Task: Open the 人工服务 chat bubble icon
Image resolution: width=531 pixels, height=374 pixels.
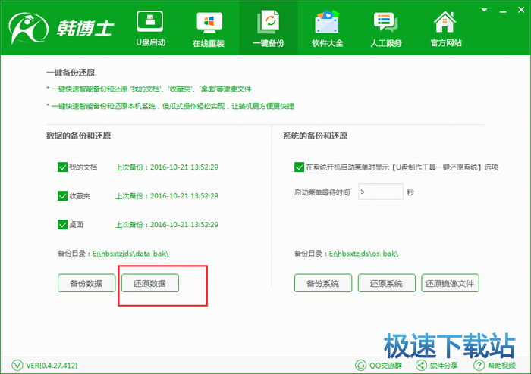Action: [385, 22]
